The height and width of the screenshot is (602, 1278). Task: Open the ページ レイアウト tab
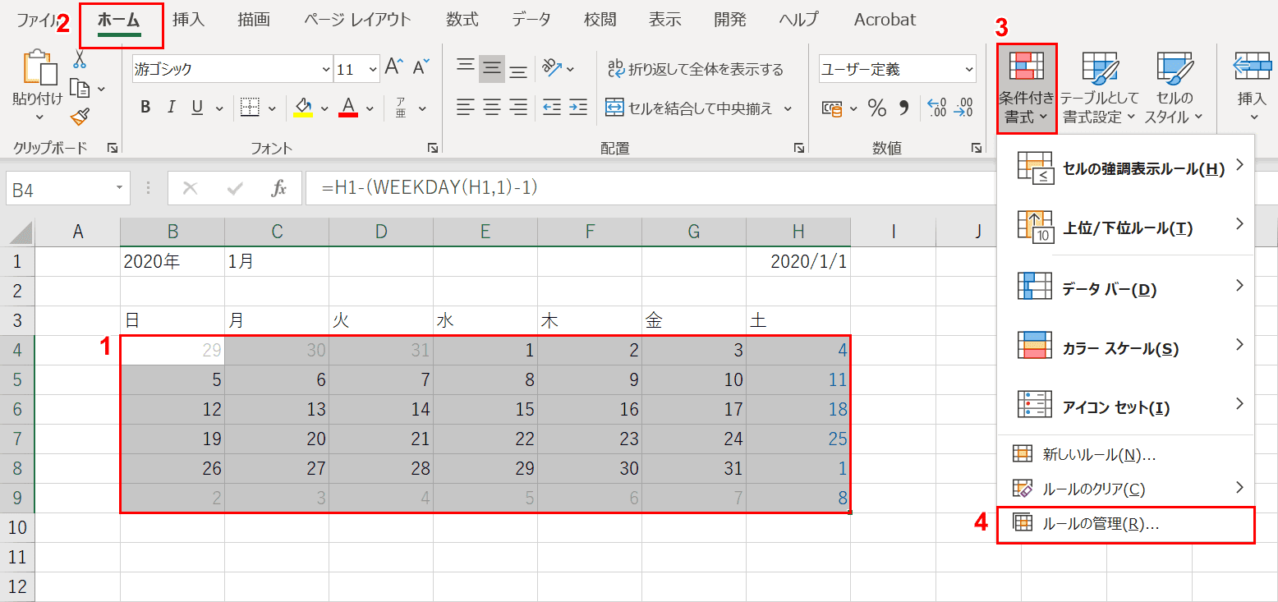click(357, 20)
